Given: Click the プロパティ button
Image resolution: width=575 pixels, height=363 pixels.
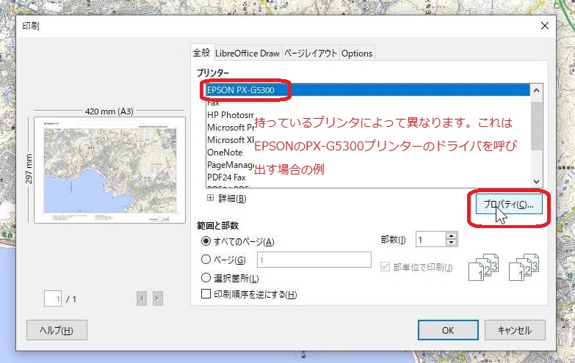Looking at the screenshot, I should coord(509,205).
